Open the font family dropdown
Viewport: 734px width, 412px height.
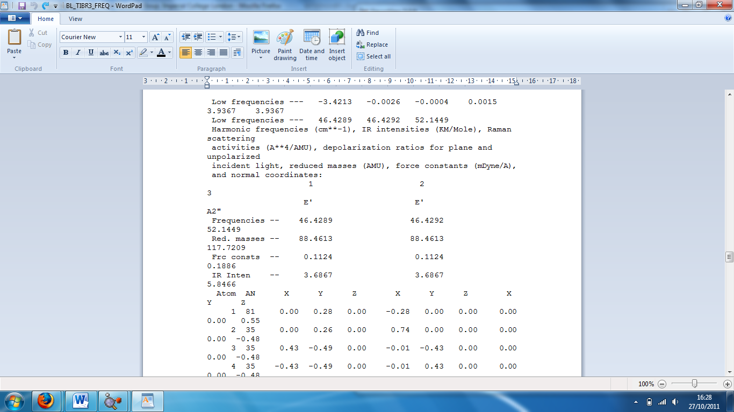pyautogui.click(x=120, y=37)
